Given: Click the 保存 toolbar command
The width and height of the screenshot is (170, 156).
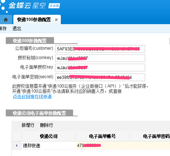Looking at the screenshot, I should (3, 29).
